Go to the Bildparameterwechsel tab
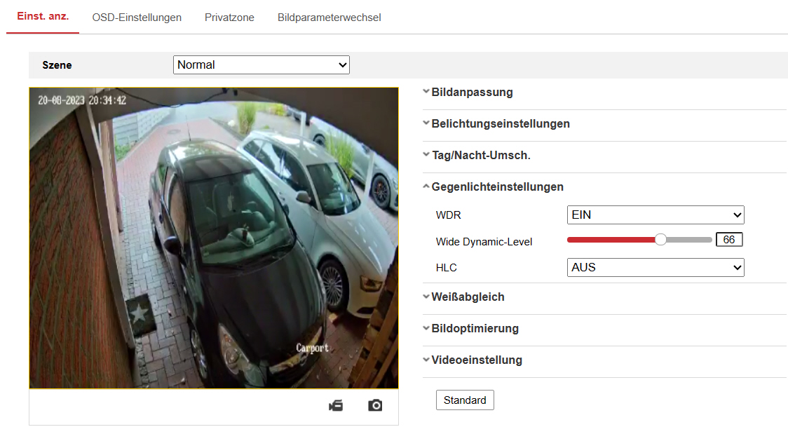Screen dimensions: 788x441 point(329,18)
